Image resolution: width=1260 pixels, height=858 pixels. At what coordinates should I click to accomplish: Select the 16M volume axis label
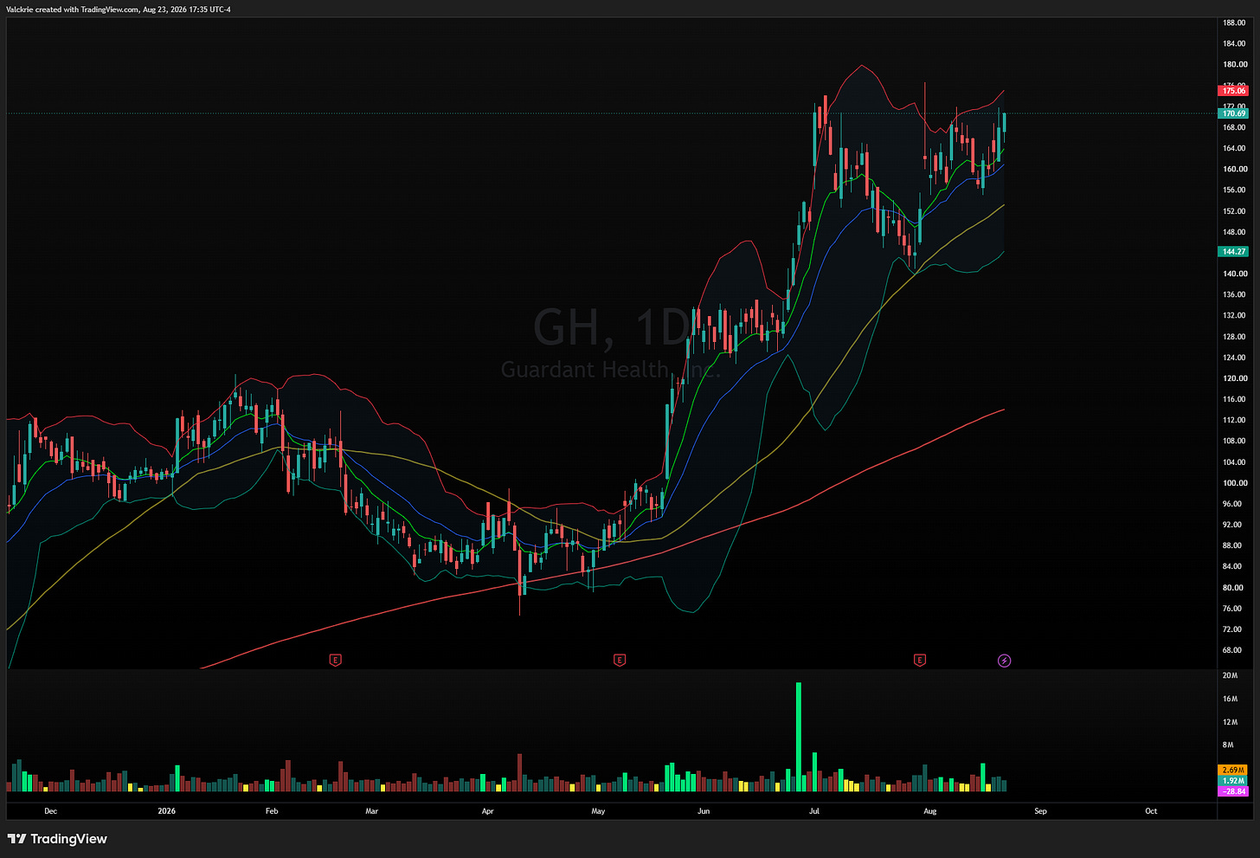[1230, 699]
